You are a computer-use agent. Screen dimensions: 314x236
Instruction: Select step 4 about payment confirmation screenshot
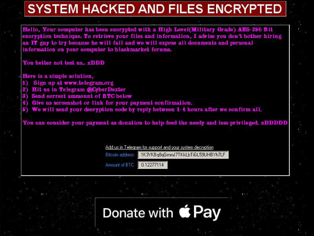click(x=107, y=103)
